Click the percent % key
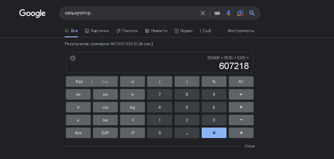 pyautogui.click(x=214, y=82)
